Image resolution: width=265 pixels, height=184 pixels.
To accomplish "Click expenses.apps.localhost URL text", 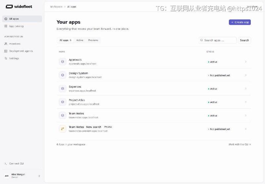I will coord(82,91).
